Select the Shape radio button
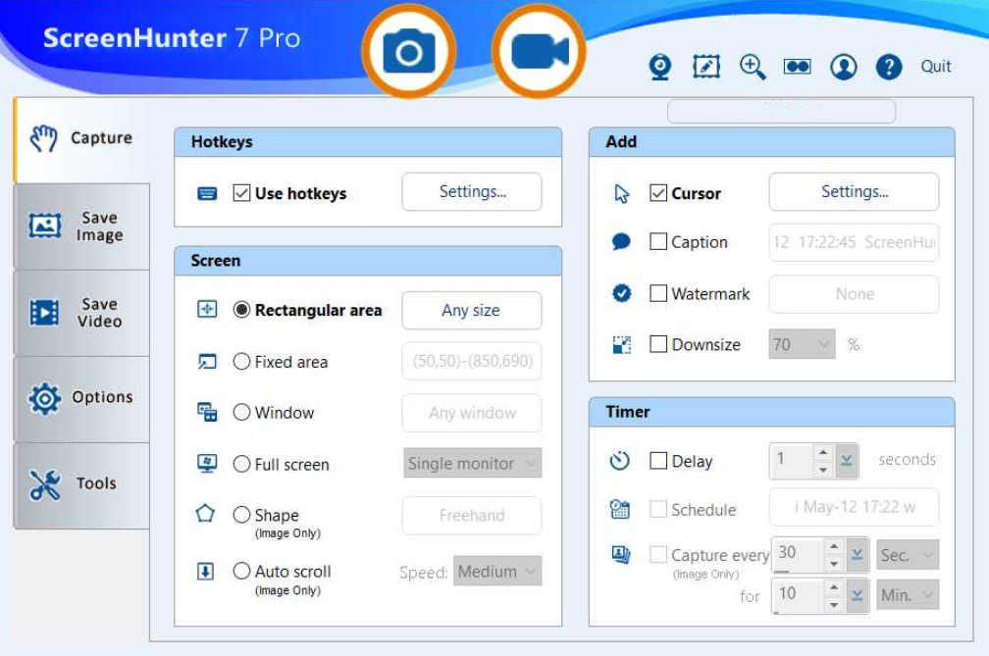This screenshot has width=989, height=656. [241, 514]
